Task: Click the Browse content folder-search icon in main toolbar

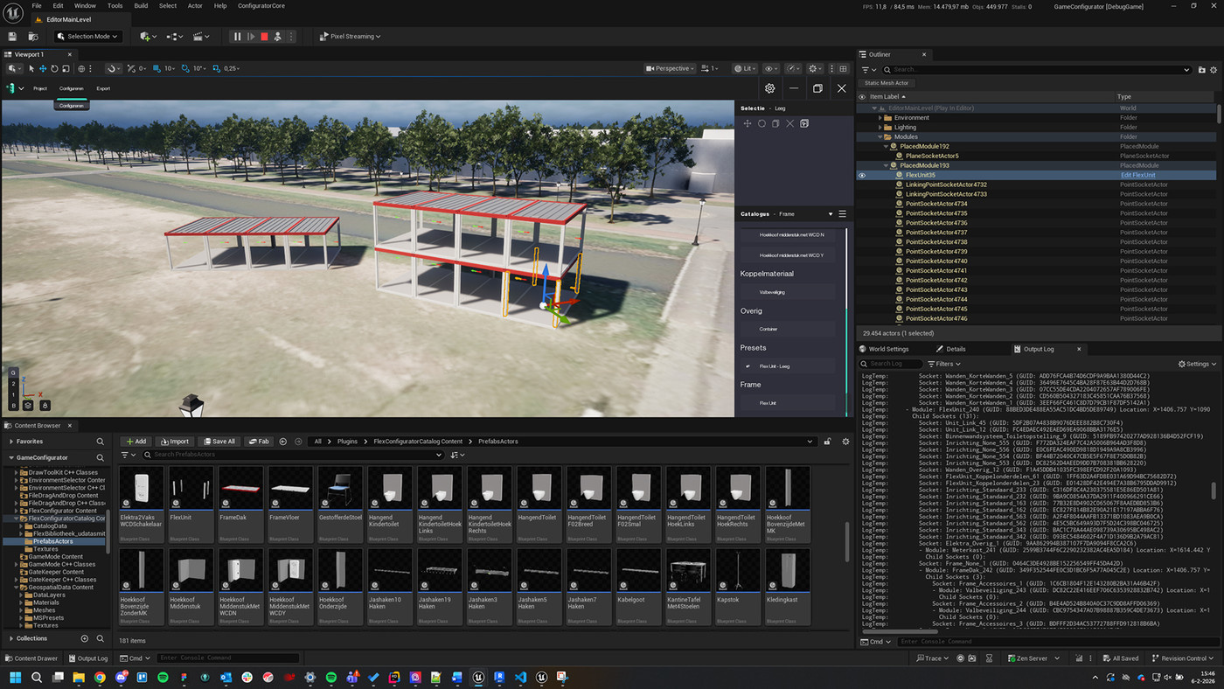Action: (31, 37)
